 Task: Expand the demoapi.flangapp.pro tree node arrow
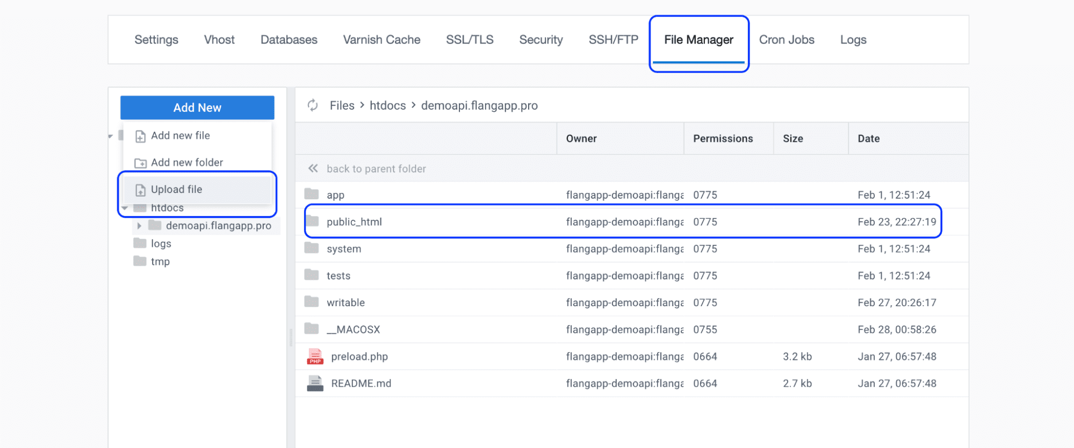[x=139, y=226]
